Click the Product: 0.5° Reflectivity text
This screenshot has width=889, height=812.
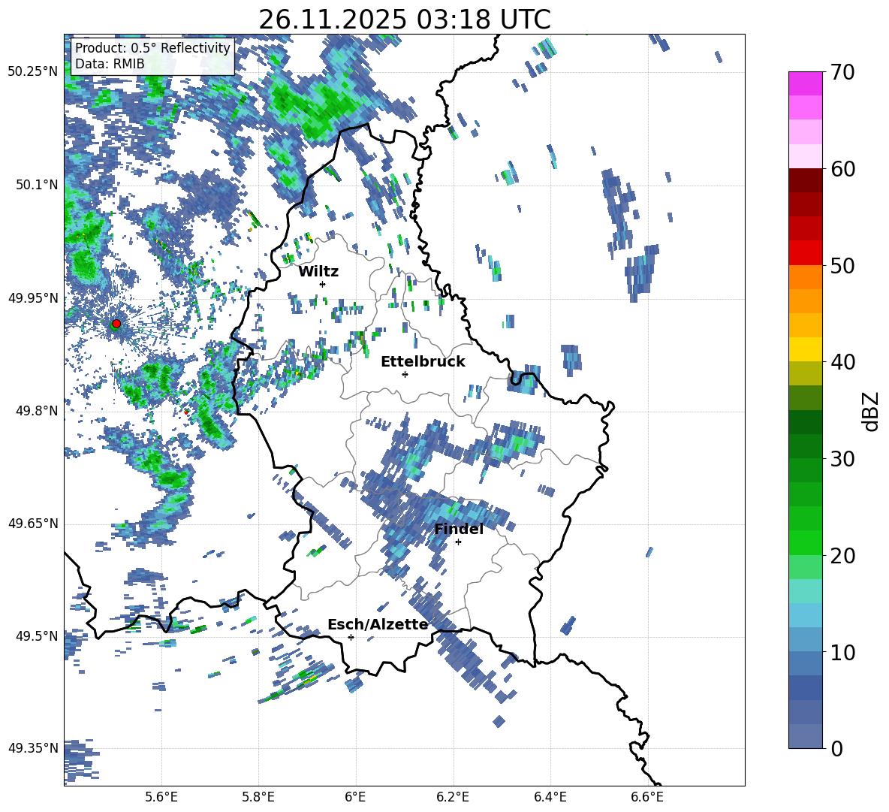[152, 47]
